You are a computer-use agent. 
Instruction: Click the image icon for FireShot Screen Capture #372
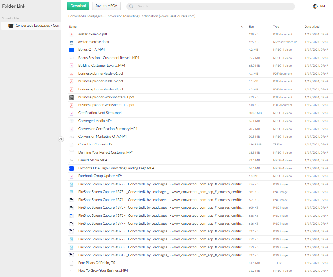click(71, 184)
